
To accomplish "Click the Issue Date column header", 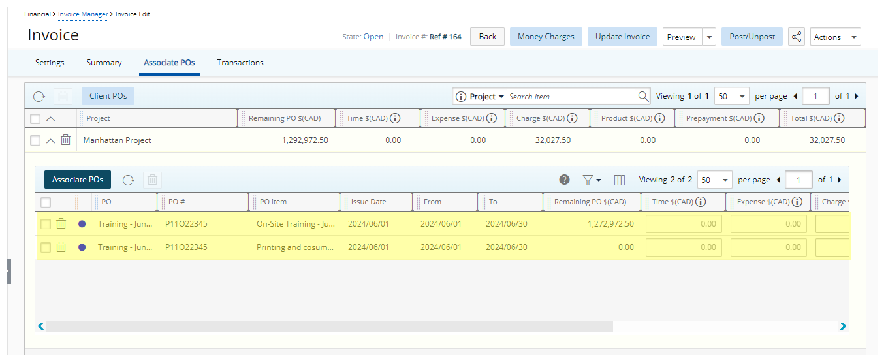I will [377, 202].
